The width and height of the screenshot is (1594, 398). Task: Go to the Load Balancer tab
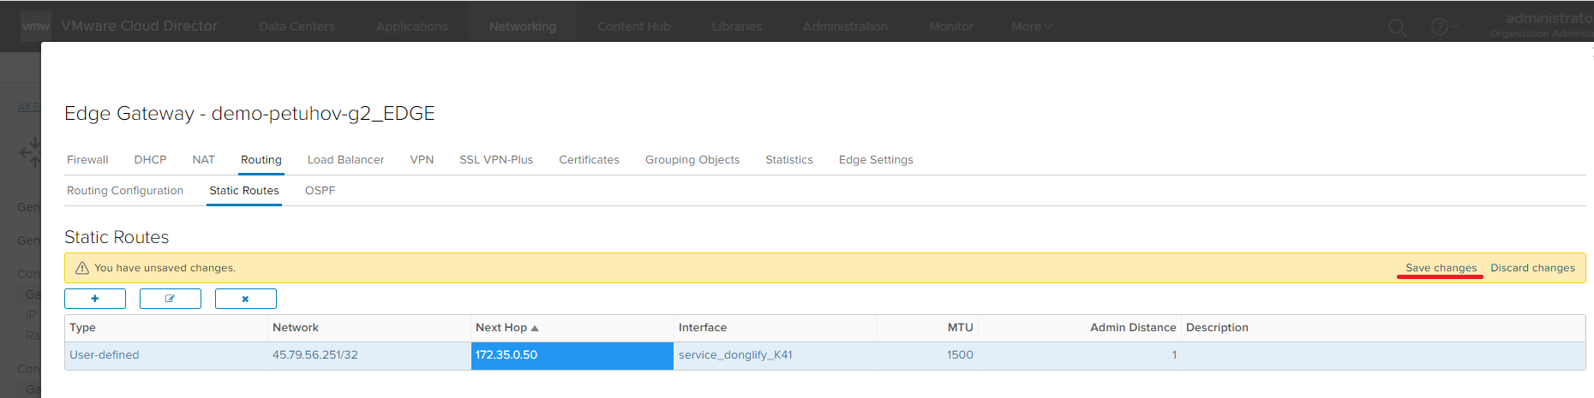pyautogui.click(x=345, y=160)
